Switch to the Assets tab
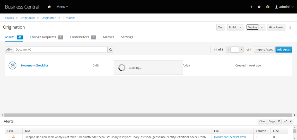The height and width of the screenshot is (140, 297). 14,37
